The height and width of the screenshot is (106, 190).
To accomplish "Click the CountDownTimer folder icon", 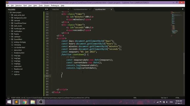I will 12,23.
